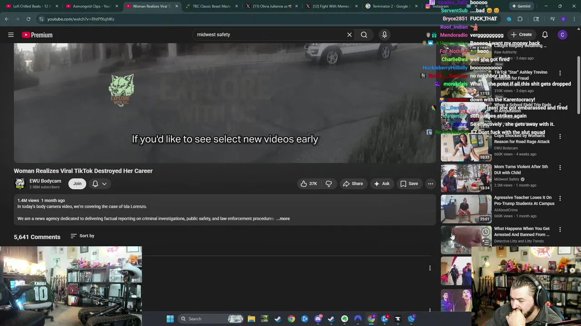581x326 pixels.
Task: Add hovered video to Watch Later clock icon
Action: [x=485, y=232]
